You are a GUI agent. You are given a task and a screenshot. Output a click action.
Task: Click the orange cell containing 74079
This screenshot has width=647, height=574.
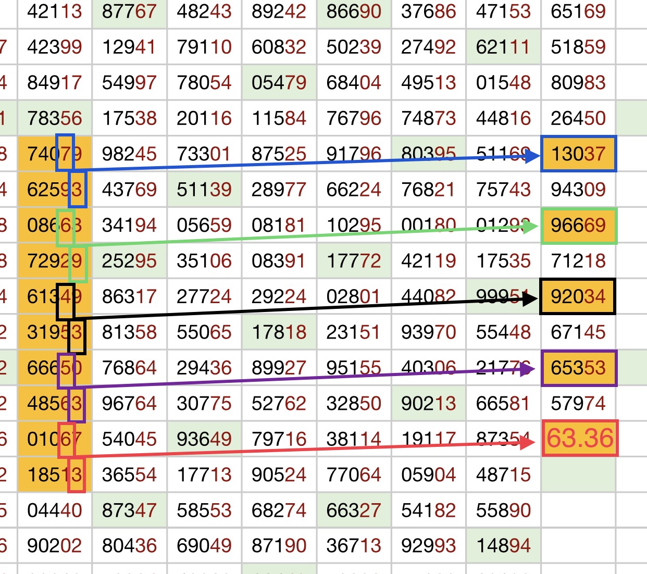55,154
